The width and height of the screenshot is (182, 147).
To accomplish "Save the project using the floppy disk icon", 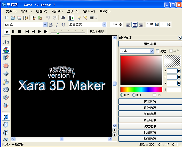I will (x=19, y=18).
